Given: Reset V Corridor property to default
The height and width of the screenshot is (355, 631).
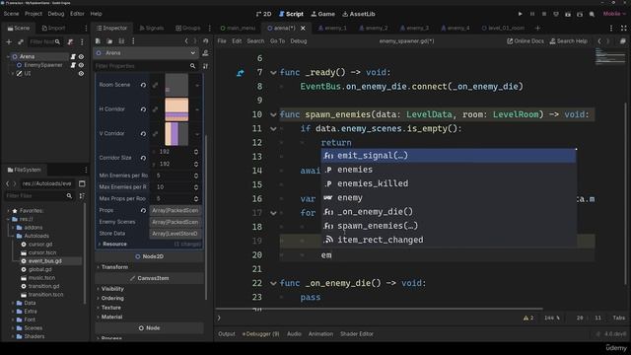Looking at the screenshot, I should pos(143,134).
